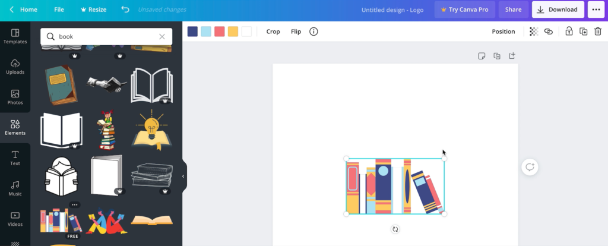The height and width of the screenshot is (246, 608).
Task: Select the flat open yellow book graphic
Action: [x=151, y=220]
